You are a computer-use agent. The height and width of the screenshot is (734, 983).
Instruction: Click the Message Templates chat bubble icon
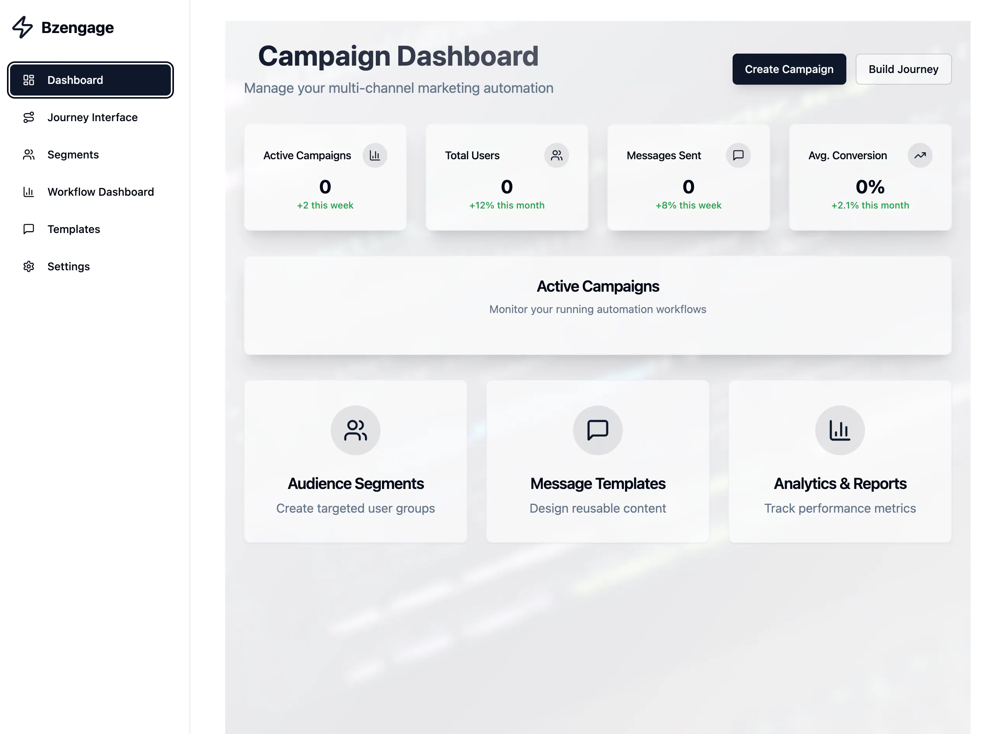[597, 430]
